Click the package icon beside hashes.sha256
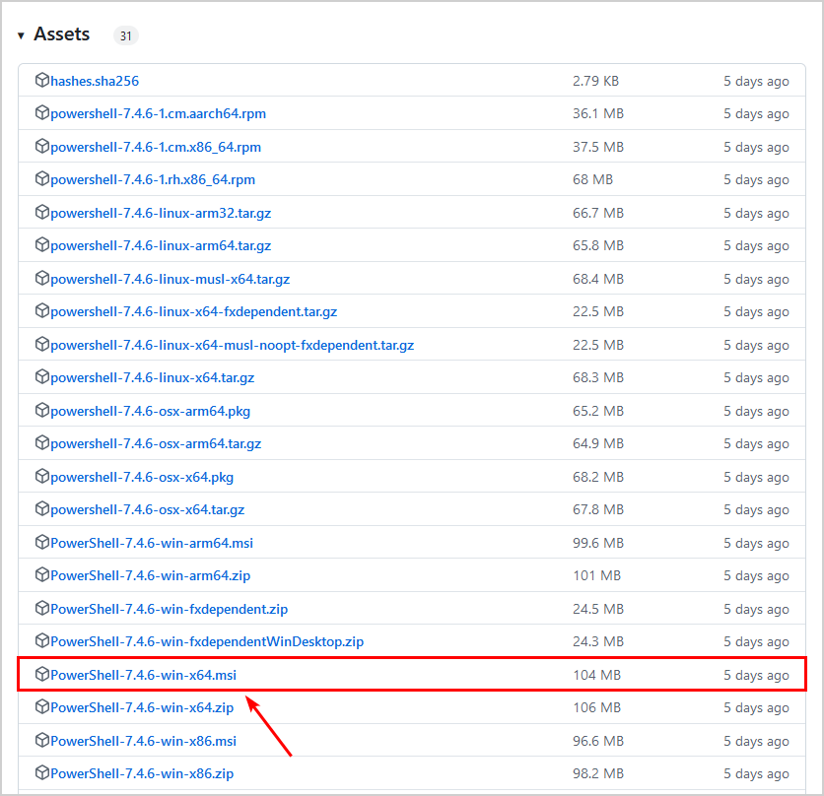 (42, 80)
